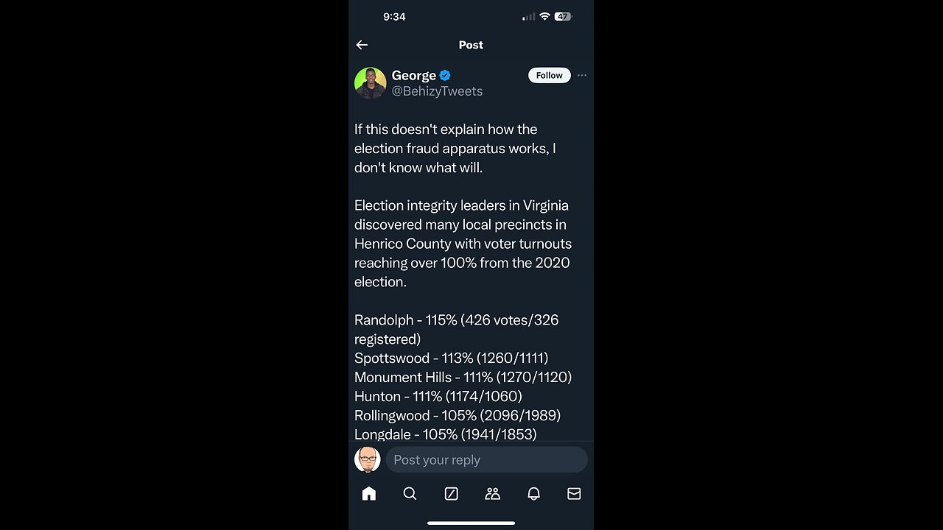This screenshot has width=943, height=530.
Task: Click the blue verified badge
Action: point(445,76)
